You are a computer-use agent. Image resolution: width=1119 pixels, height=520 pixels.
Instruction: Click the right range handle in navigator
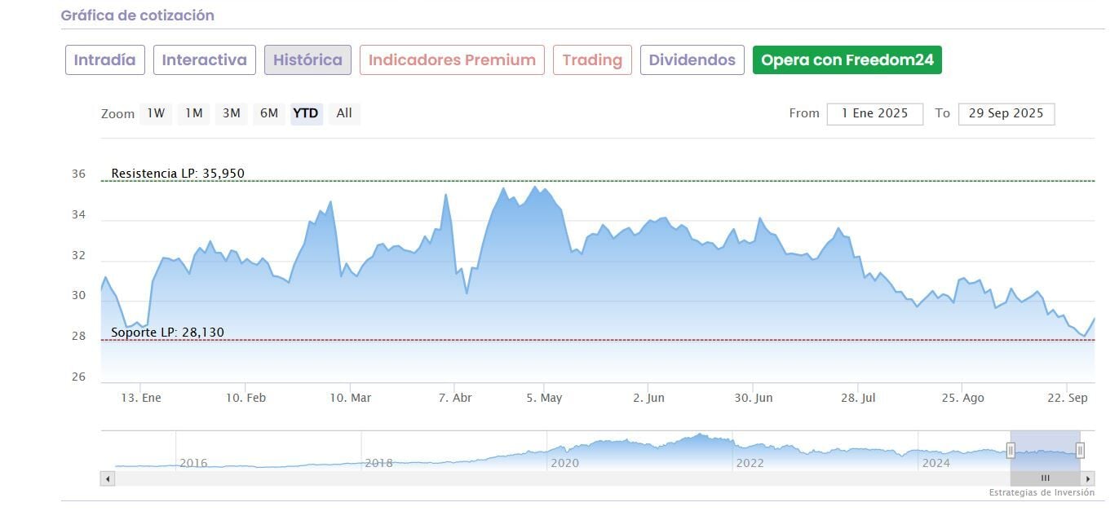point(1080,450)
